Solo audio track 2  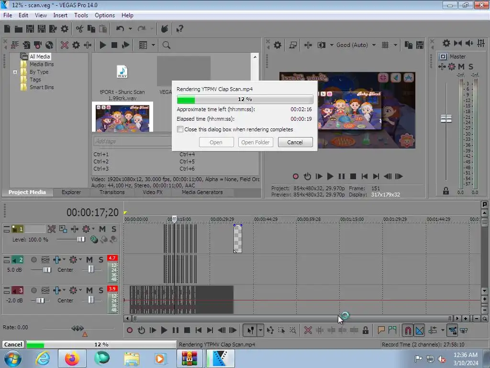[x=100, y=260]
